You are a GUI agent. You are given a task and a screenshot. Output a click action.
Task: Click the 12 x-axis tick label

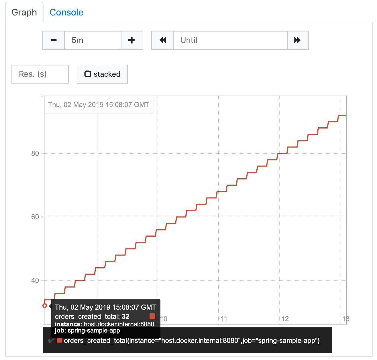(x=285, y=319)
